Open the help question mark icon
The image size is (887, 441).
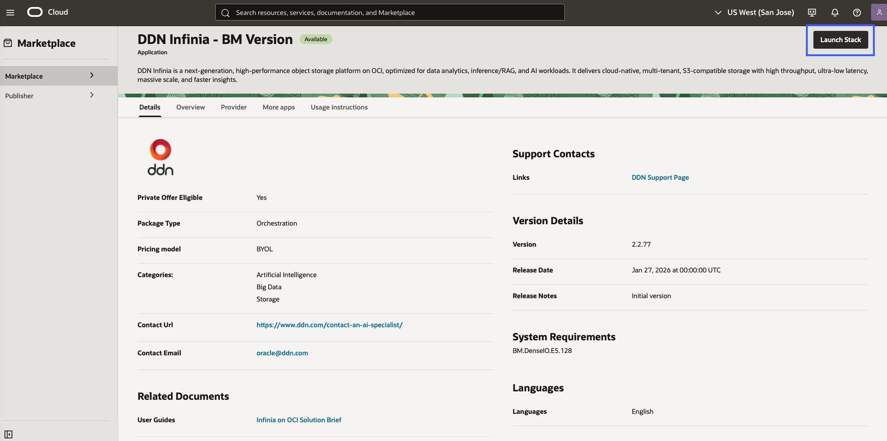pos(857,13)
